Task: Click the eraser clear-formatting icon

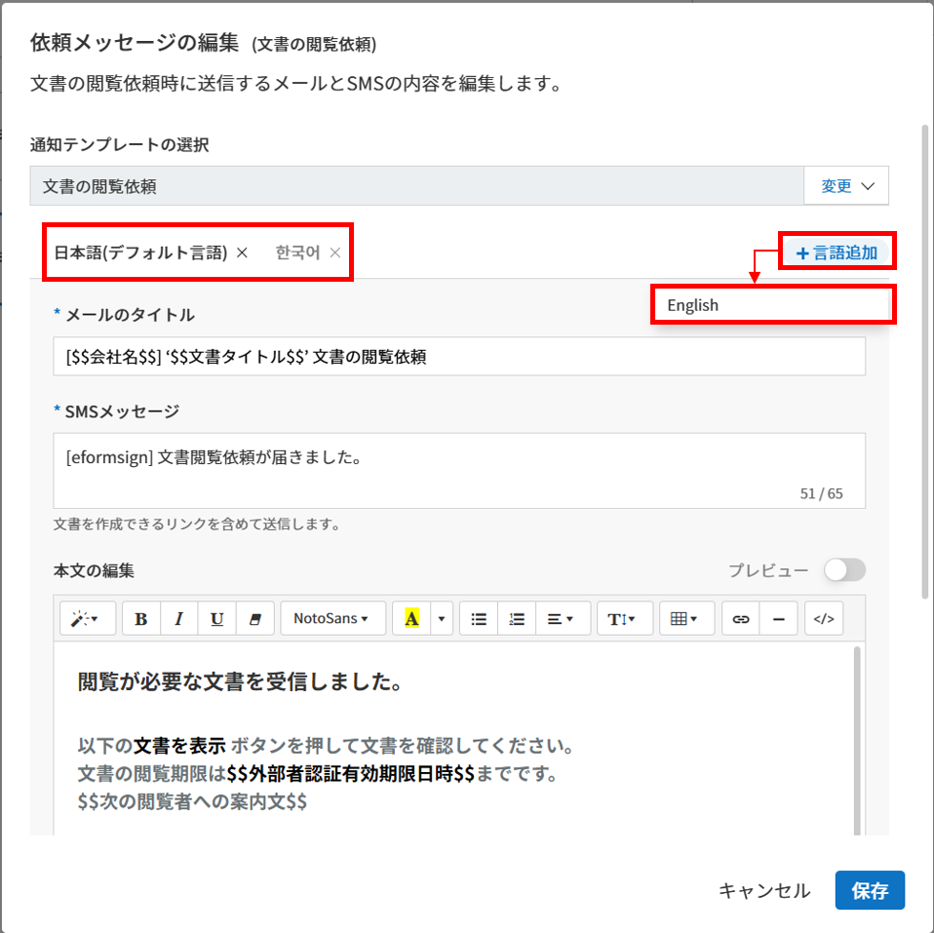Action: pyautogui.click(x=256, y=619)
